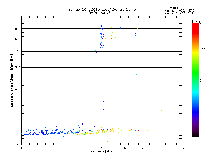This screenshot has width=214, height=161.
Task: Click the colorbar tick label 100
Action: tap(204, 49)
